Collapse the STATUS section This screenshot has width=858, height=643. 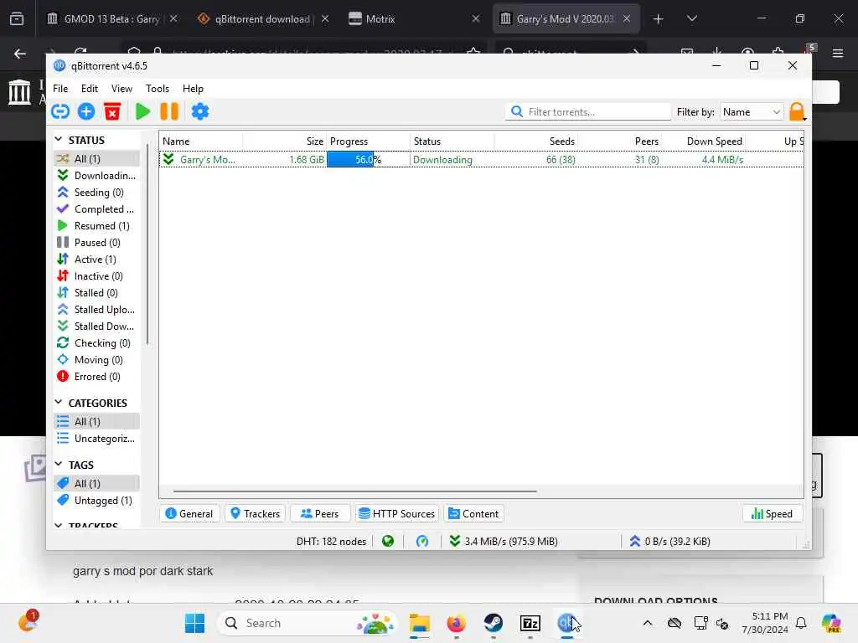click(x=59, y=140)
